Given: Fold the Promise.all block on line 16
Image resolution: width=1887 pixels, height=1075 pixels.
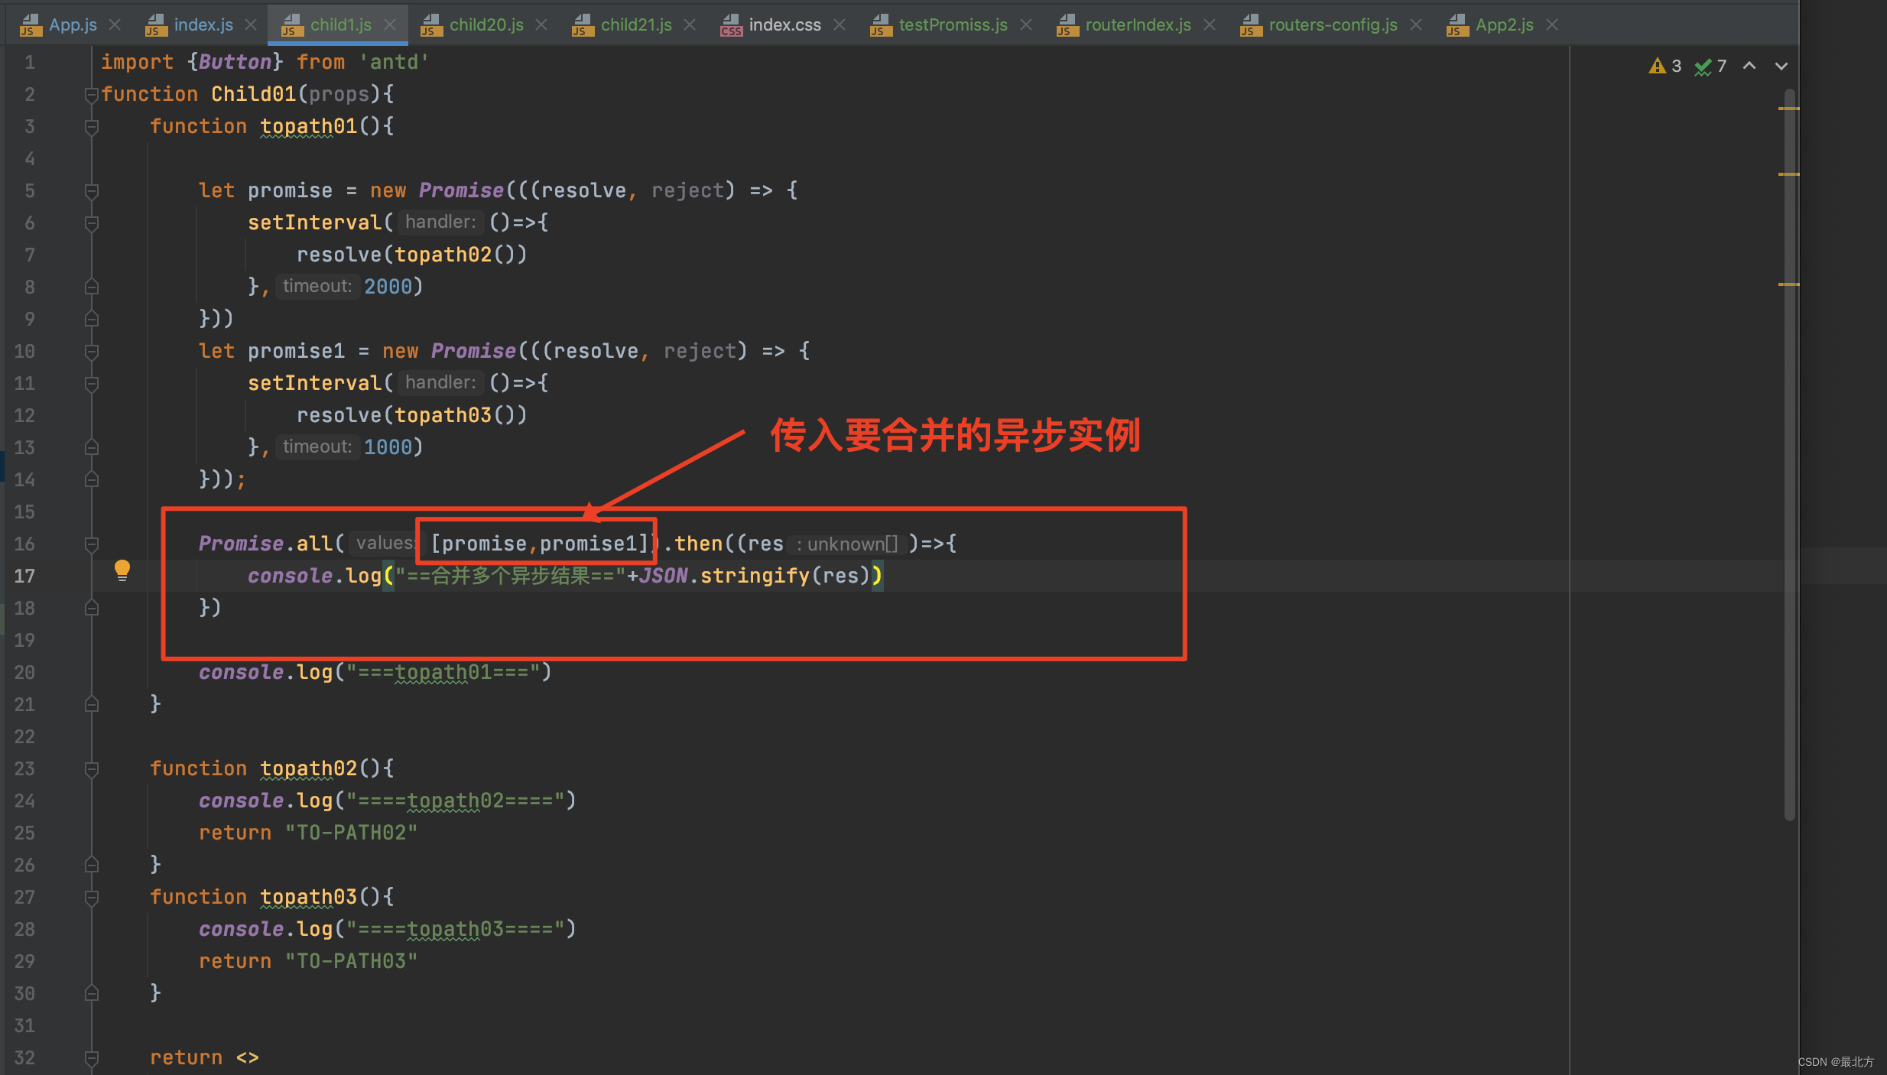Looking at the screenshot, I should pyautogui.click(x=91, y=544).
